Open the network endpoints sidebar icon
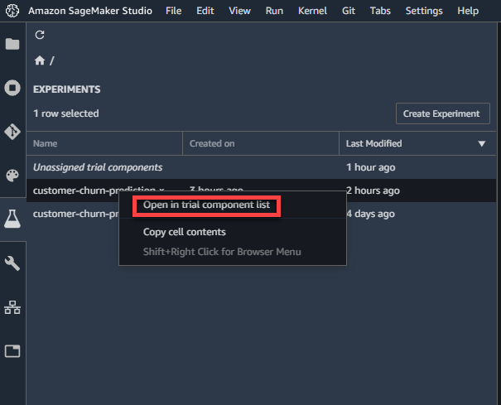Viewport: 501px width, 405px height. tap(12, 307)
